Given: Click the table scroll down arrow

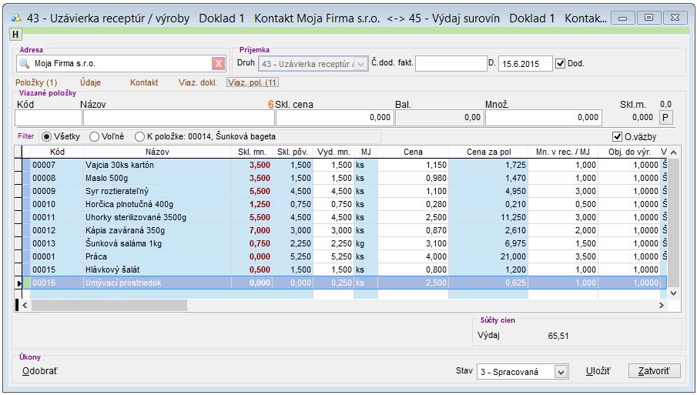Looking at the screenshot, I should (x=675, y=293).
